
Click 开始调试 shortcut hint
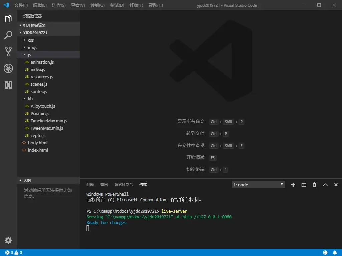pyautogui.click(x=195, y=157)
